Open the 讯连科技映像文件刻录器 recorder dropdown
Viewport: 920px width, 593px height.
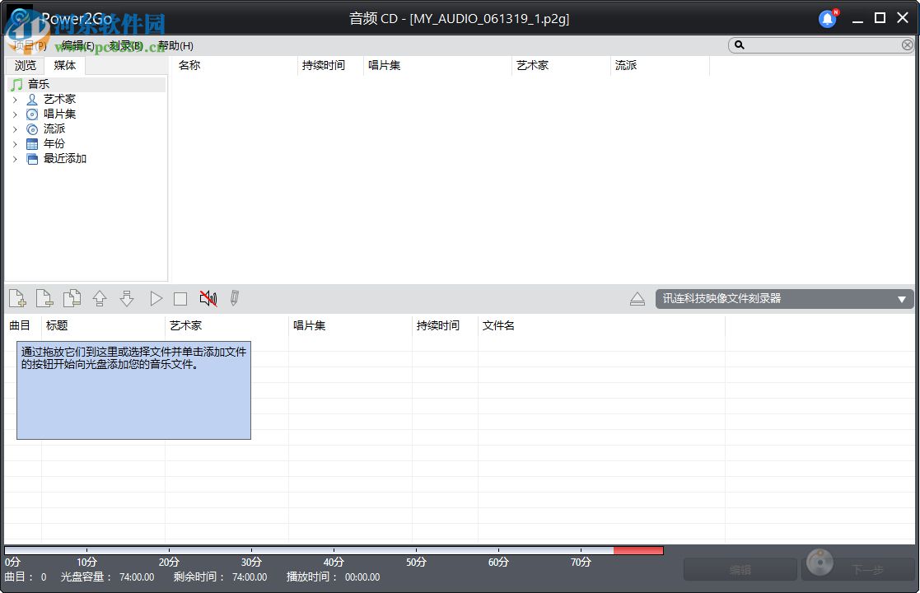[x=782, y=298]
